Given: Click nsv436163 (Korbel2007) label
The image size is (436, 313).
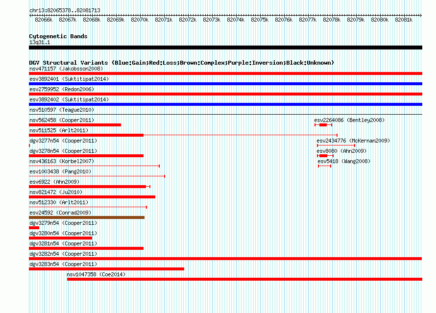Looking at the screenshot, I should (62, 161).
